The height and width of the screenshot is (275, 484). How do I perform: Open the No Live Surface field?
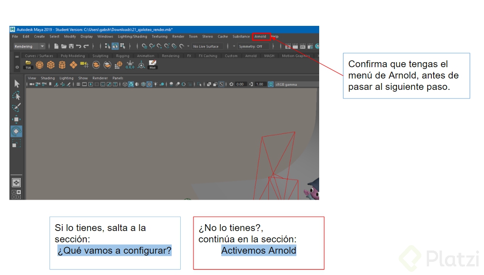pyautogui.click(x=207, y=46)
